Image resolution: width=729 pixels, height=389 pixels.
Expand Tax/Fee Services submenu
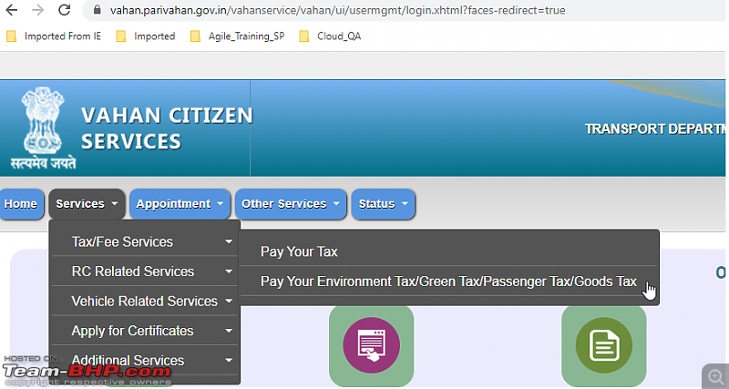pyautogui.click(x=145, y=241)
